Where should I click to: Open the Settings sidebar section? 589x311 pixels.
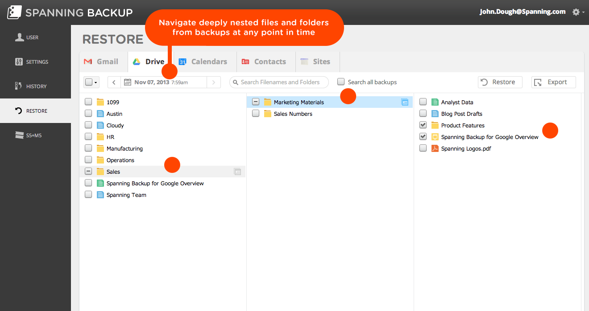[x=35, y=62]
